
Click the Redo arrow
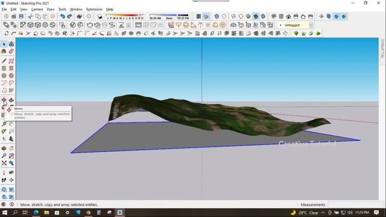70,16
